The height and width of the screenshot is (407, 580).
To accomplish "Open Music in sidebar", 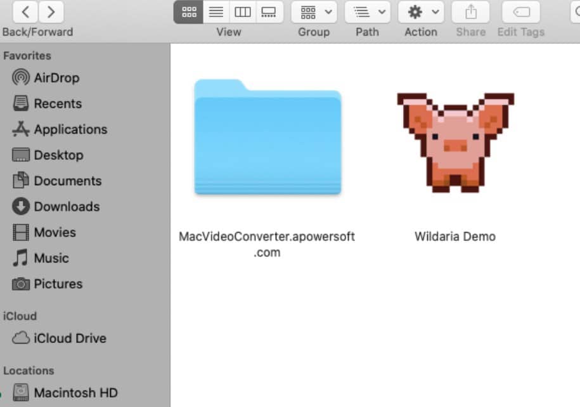I will click(41, 258).
